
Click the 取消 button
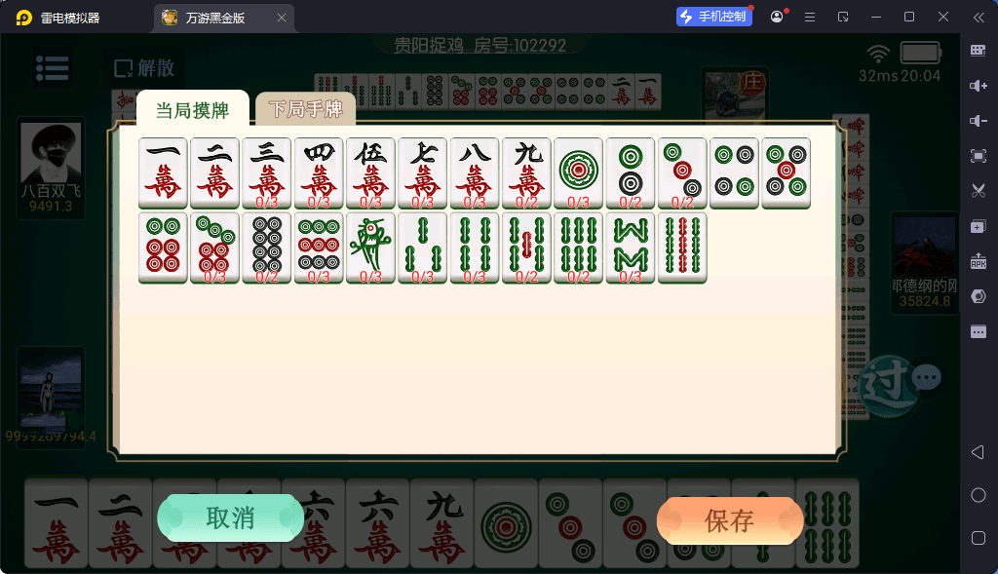(x=230, y=518)
